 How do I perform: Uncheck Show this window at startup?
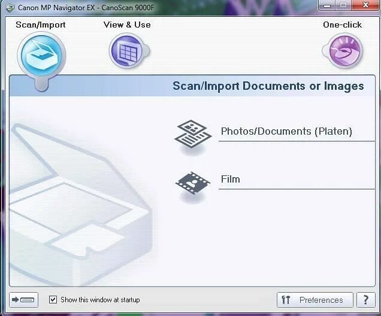coord(53,299)
